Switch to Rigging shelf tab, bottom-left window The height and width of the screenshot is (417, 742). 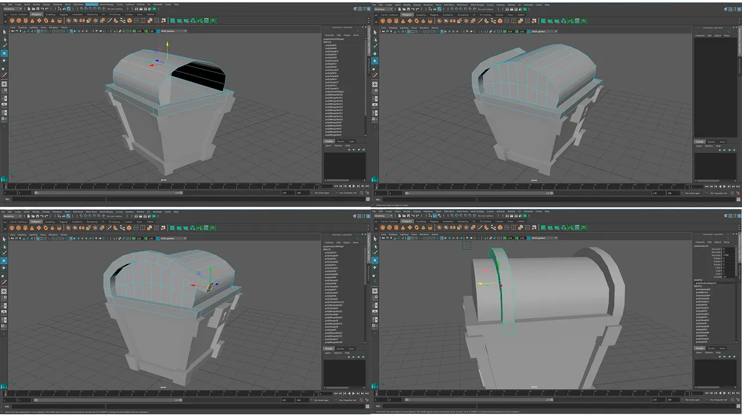pyautogui.click(x=64, y=222)
